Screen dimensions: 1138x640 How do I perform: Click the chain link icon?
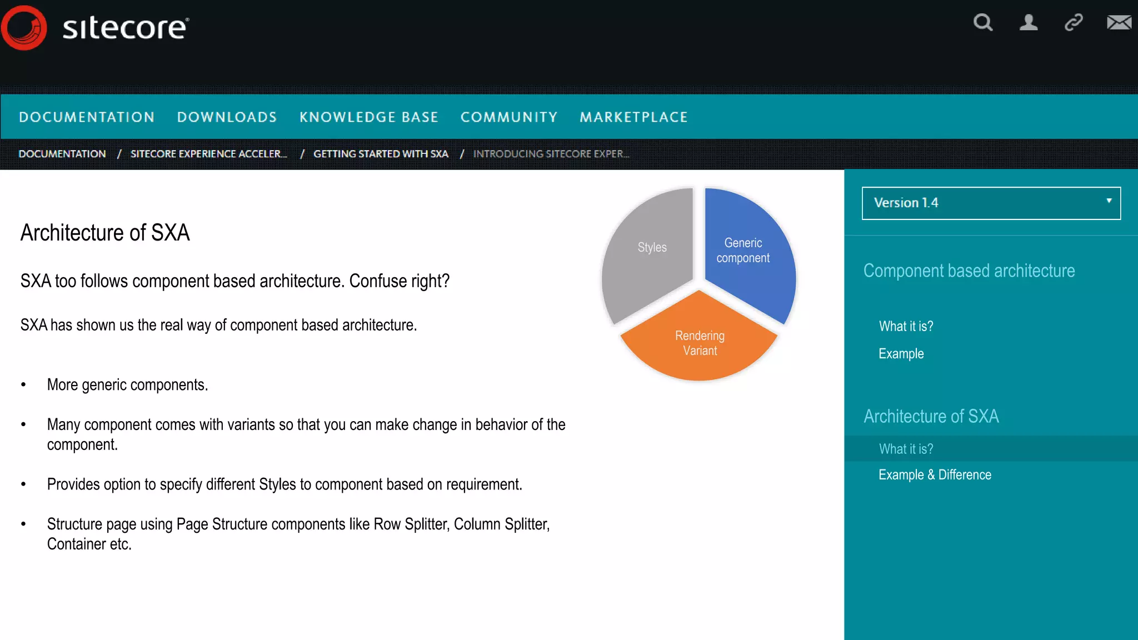click(1074, 23)
